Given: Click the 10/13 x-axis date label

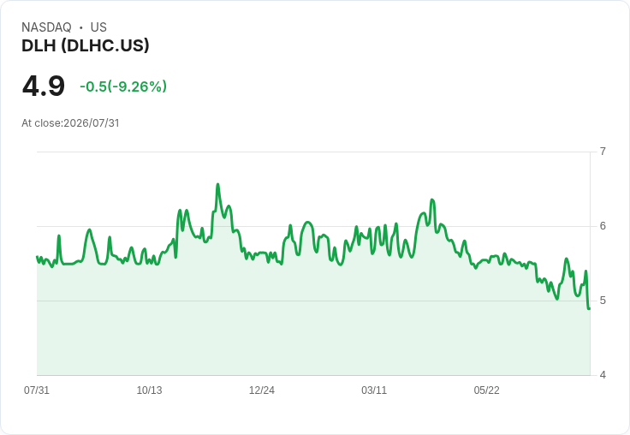Looking at the screenshot, I should (x=149, y=390).
